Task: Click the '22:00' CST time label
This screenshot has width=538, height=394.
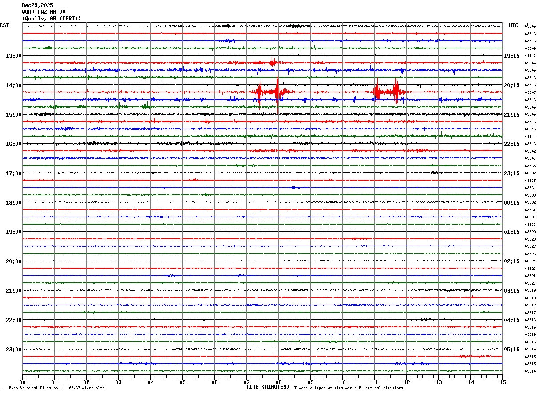Action: [13, 320]
